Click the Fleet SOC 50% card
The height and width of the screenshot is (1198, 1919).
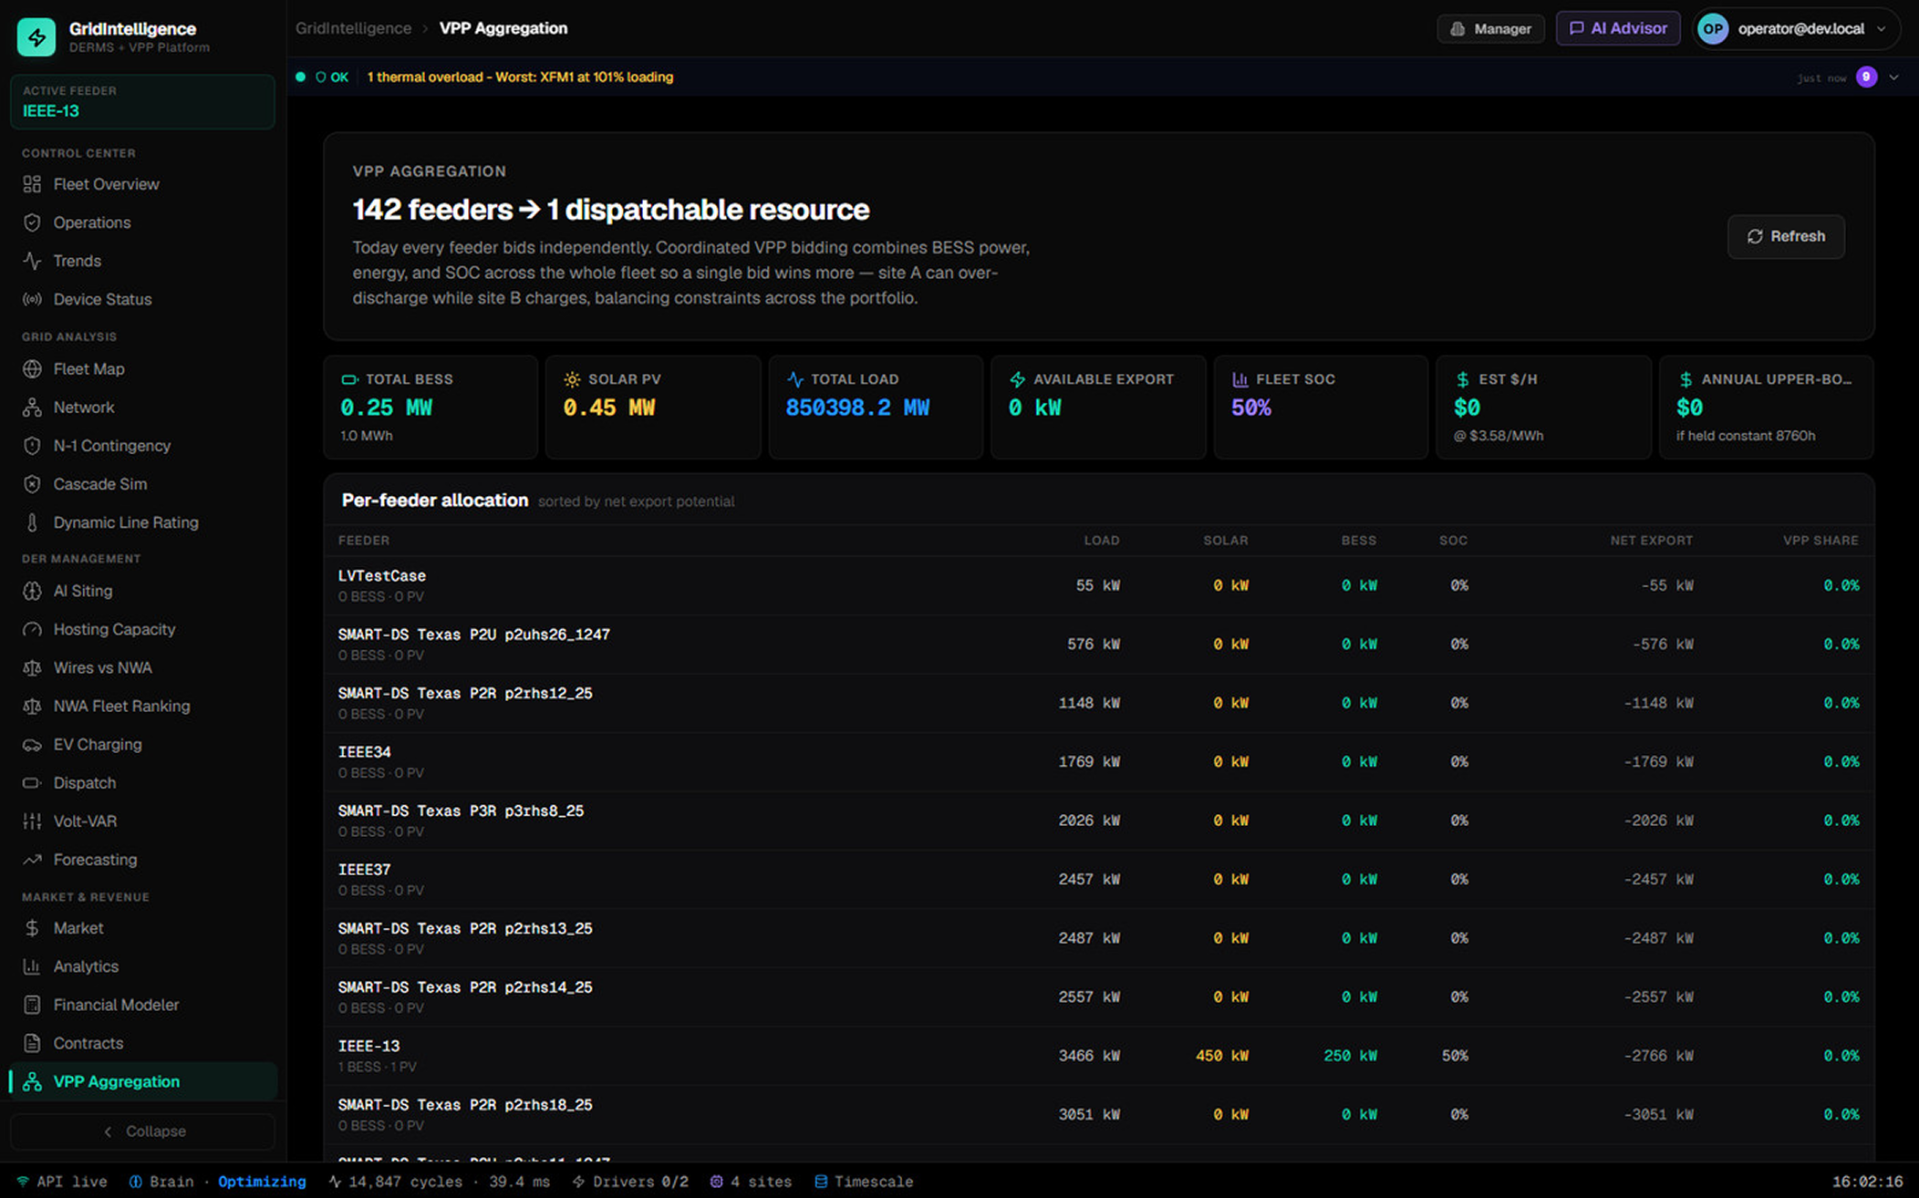click(1321, 407)
